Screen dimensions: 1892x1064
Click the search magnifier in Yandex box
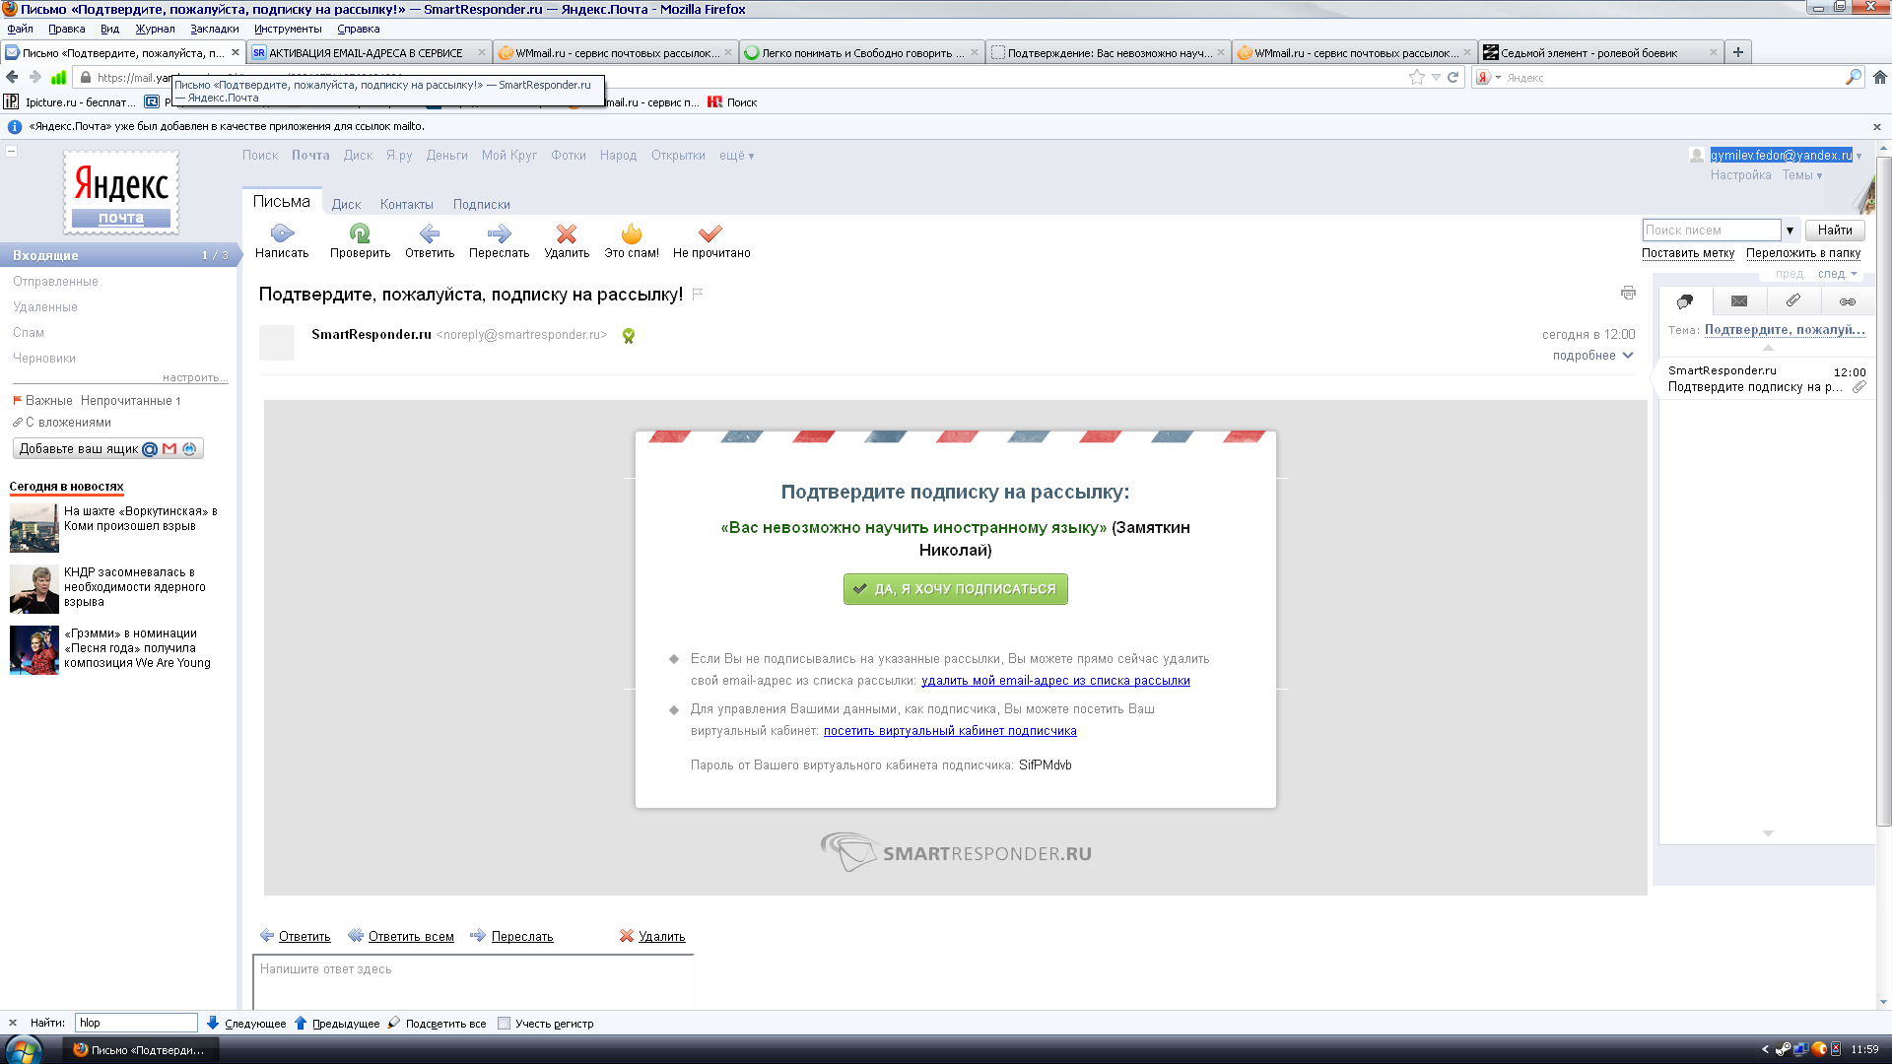point(1854,77)
